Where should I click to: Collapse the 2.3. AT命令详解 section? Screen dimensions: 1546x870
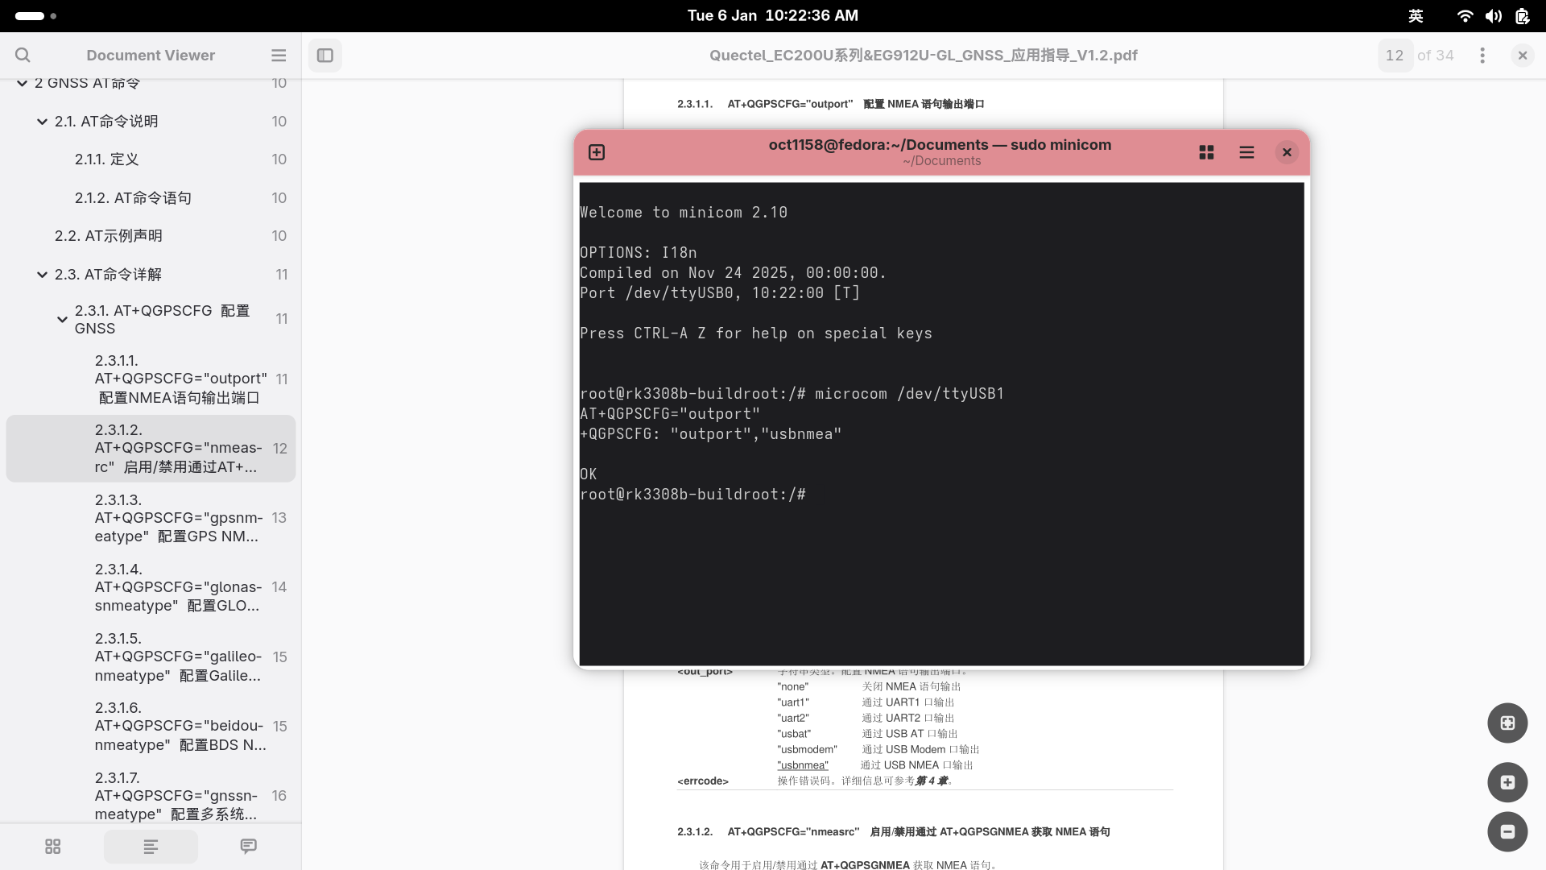pos(42,275)
